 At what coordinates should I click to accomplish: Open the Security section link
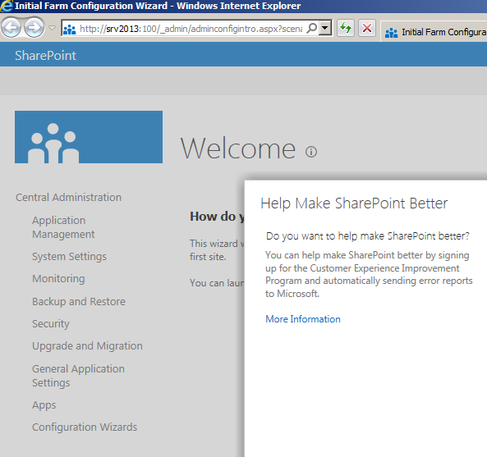(51, 323)
